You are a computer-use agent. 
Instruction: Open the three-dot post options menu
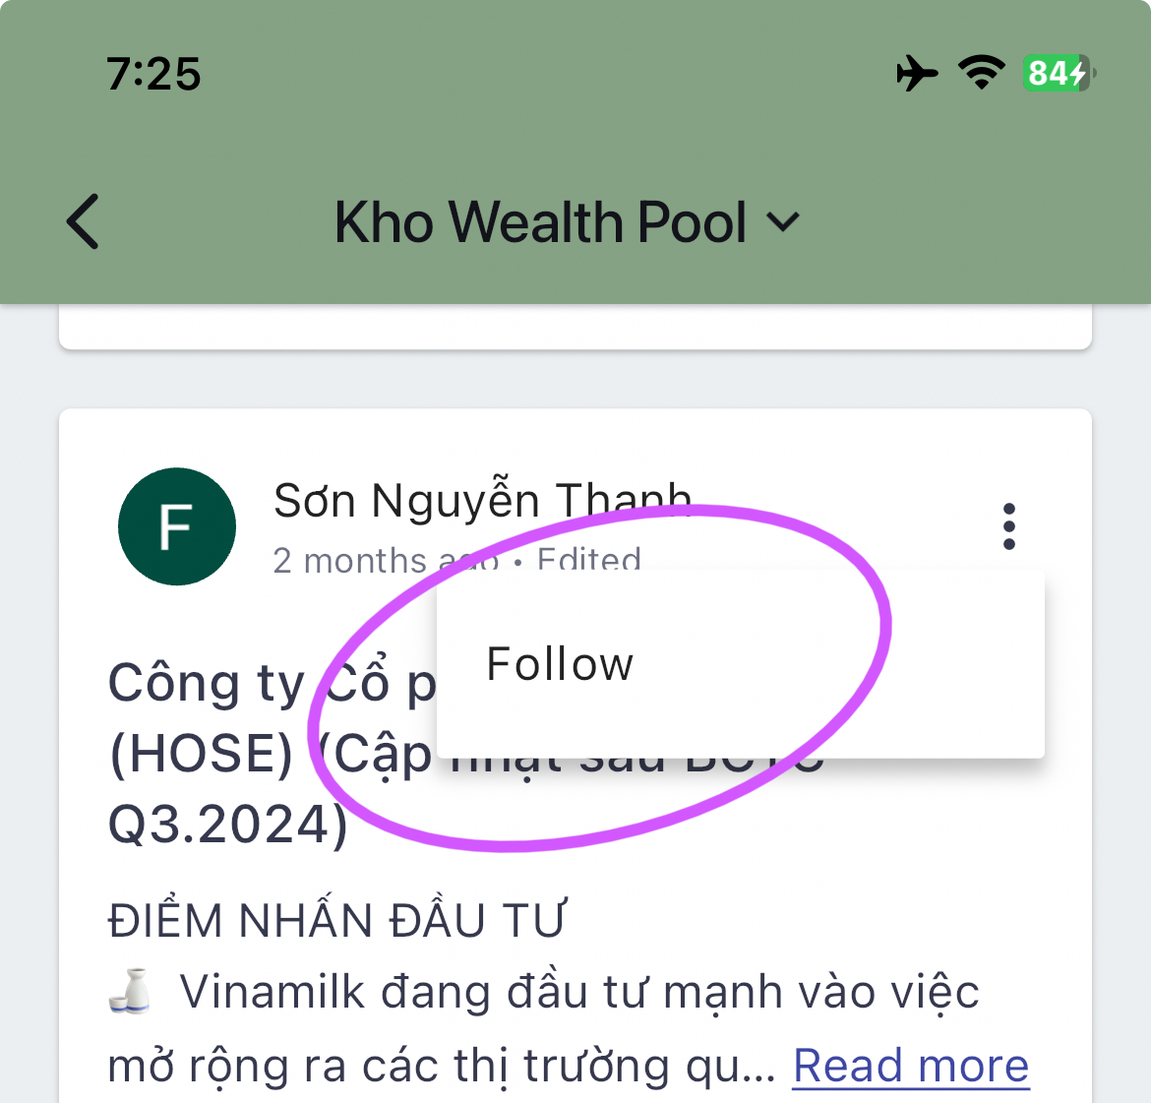(1008, 526)
